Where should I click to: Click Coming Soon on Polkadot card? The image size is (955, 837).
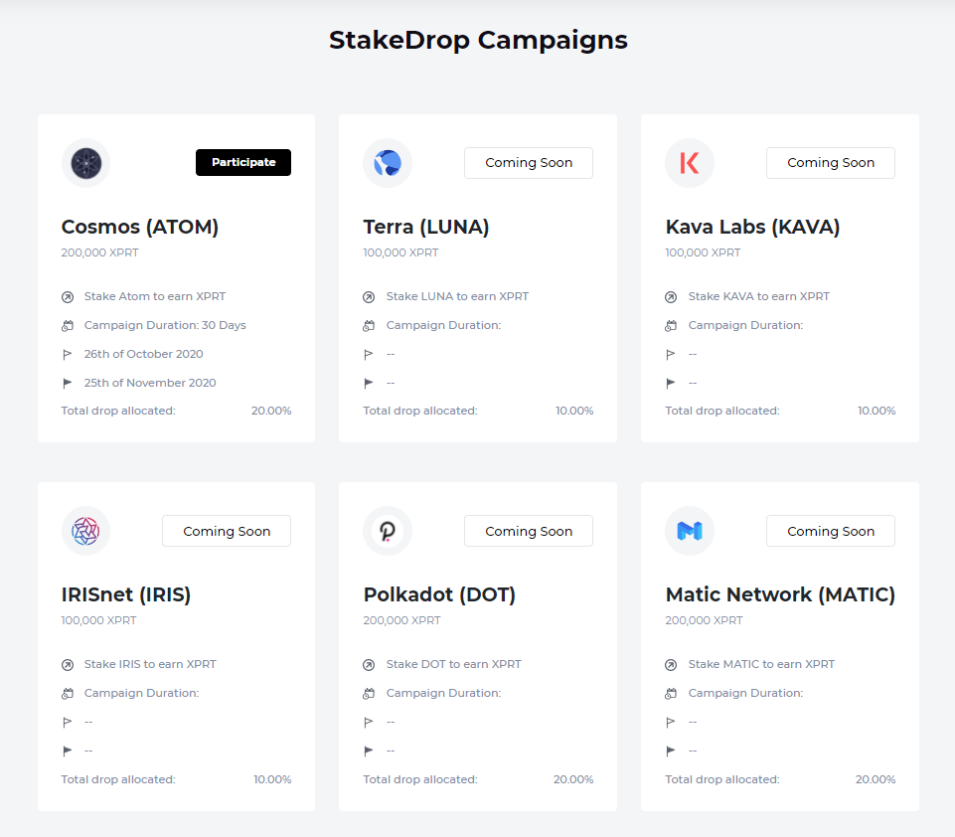(529, 531)
